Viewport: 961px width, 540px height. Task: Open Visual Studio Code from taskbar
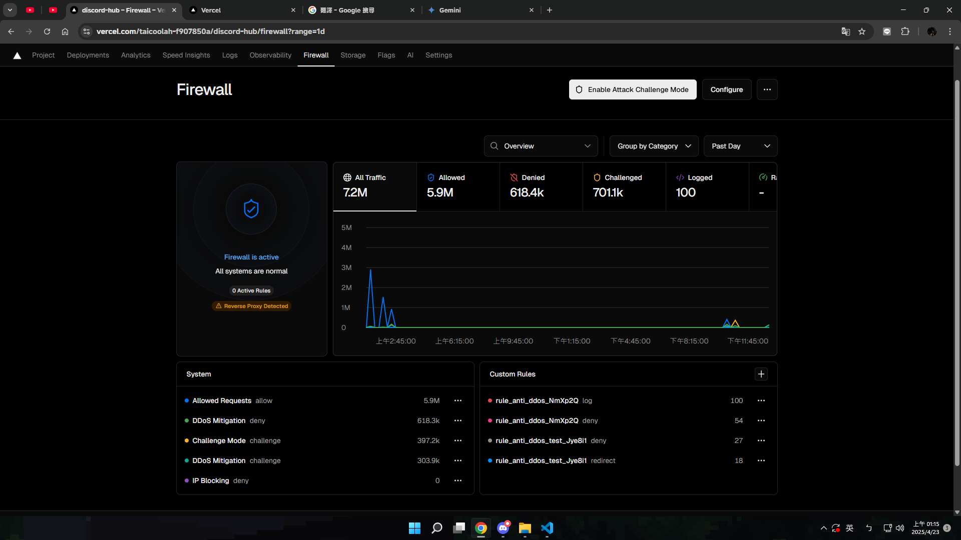pos(547,528)
